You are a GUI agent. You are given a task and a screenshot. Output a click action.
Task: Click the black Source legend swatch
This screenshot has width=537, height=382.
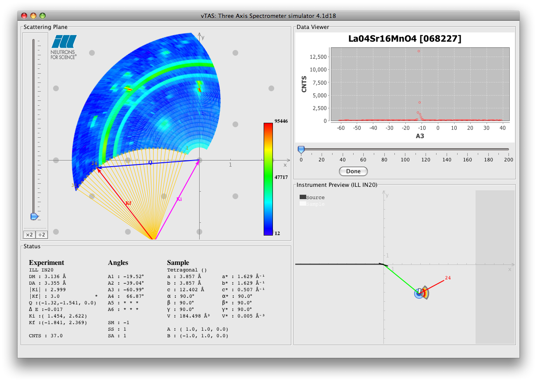click(303, 197)
